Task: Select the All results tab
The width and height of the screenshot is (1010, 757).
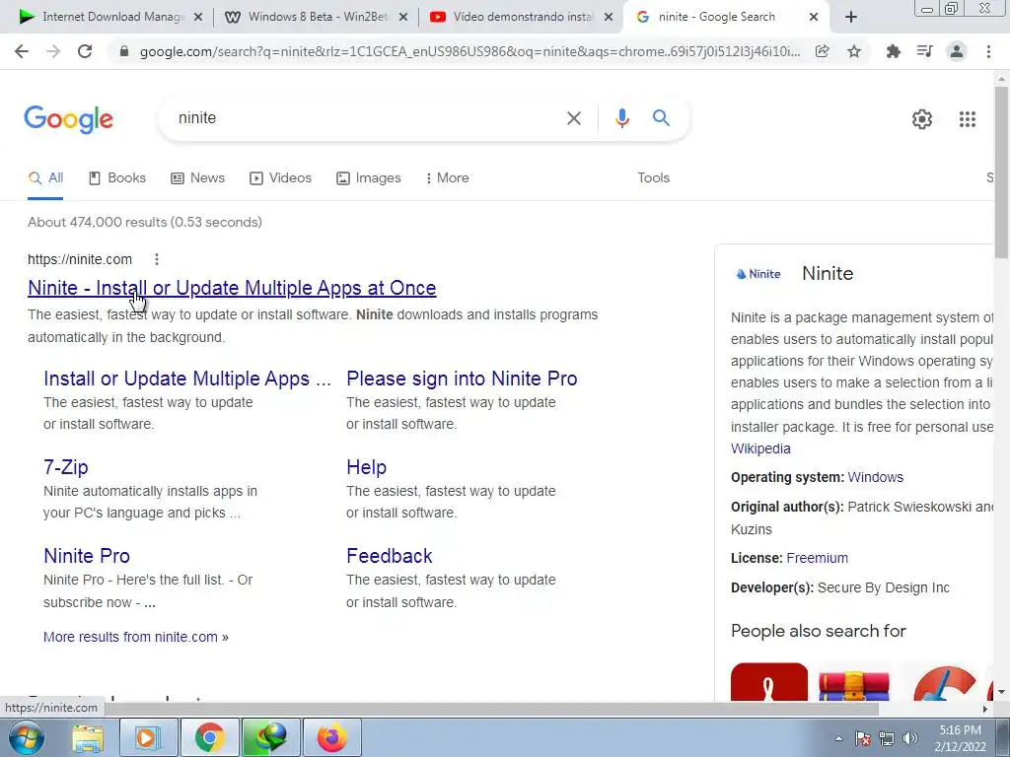Action: (45, 177)
